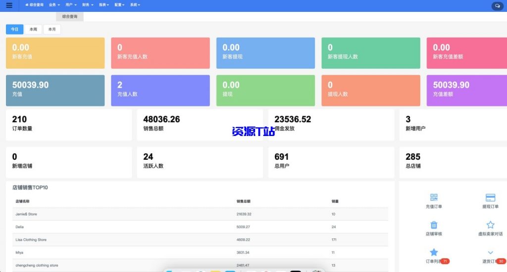The height and width of the screenshot is (272, 507).
Task: Select the Lisa Clothing Store row
Action: 200,240
